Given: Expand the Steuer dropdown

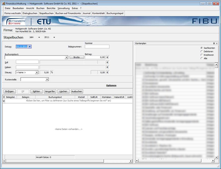Looking at the screenshot, I should [x=37, y=73].
